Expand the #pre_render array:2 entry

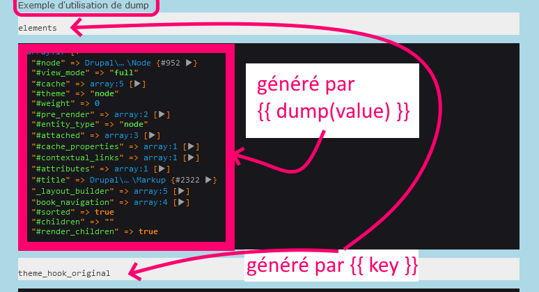tap(162, 114)
